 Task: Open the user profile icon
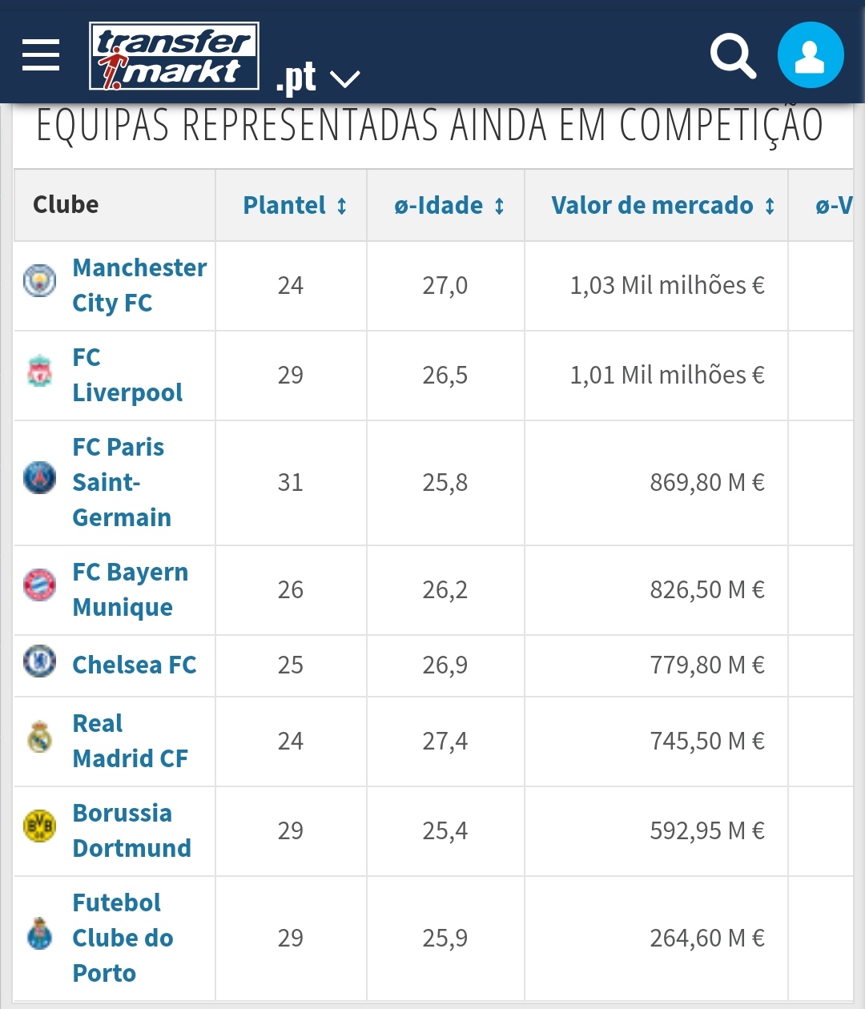click(x=811, y=55)
